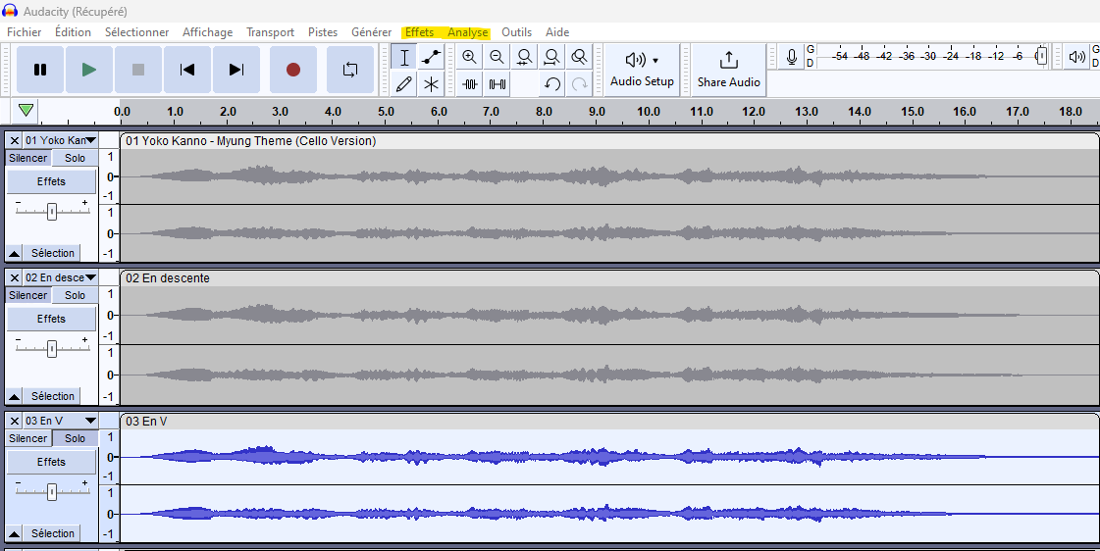Solo the 02 En descente track

coord(75,295)
